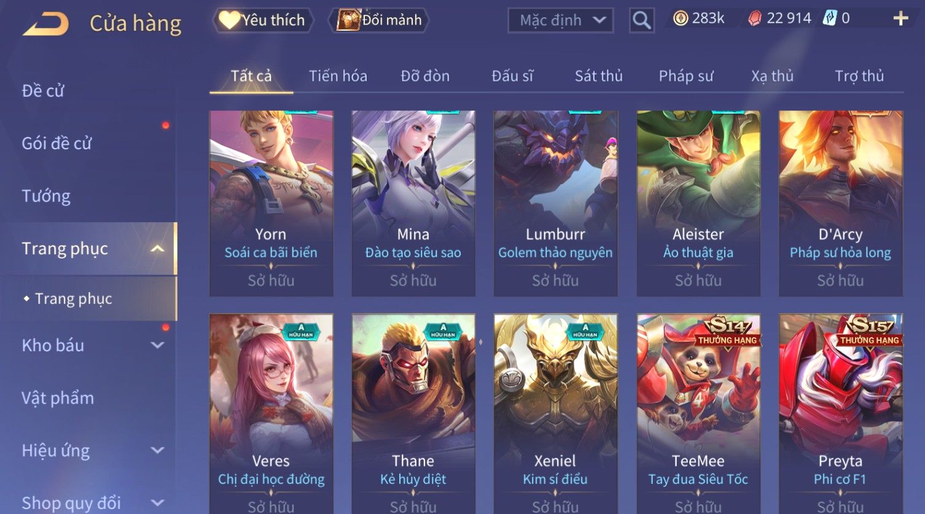This screenshot has height=514, width=925.
Task: Switch to the Sát thủ tab
Action: point(598,76)
